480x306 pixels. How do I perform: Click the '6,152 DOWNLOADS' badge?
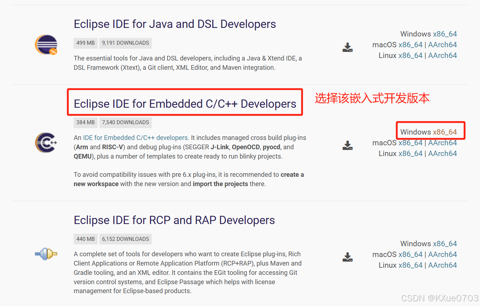[126, 239]
